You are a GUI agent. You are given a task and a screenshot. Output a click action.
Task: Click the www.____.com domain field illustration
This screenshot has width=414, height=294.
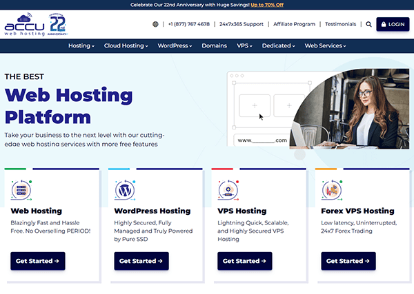[262, 140]
